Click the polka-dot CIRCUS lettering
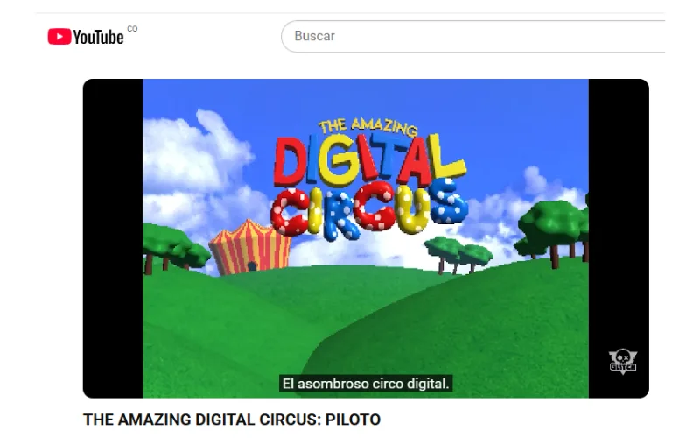 tap(368, 210)
